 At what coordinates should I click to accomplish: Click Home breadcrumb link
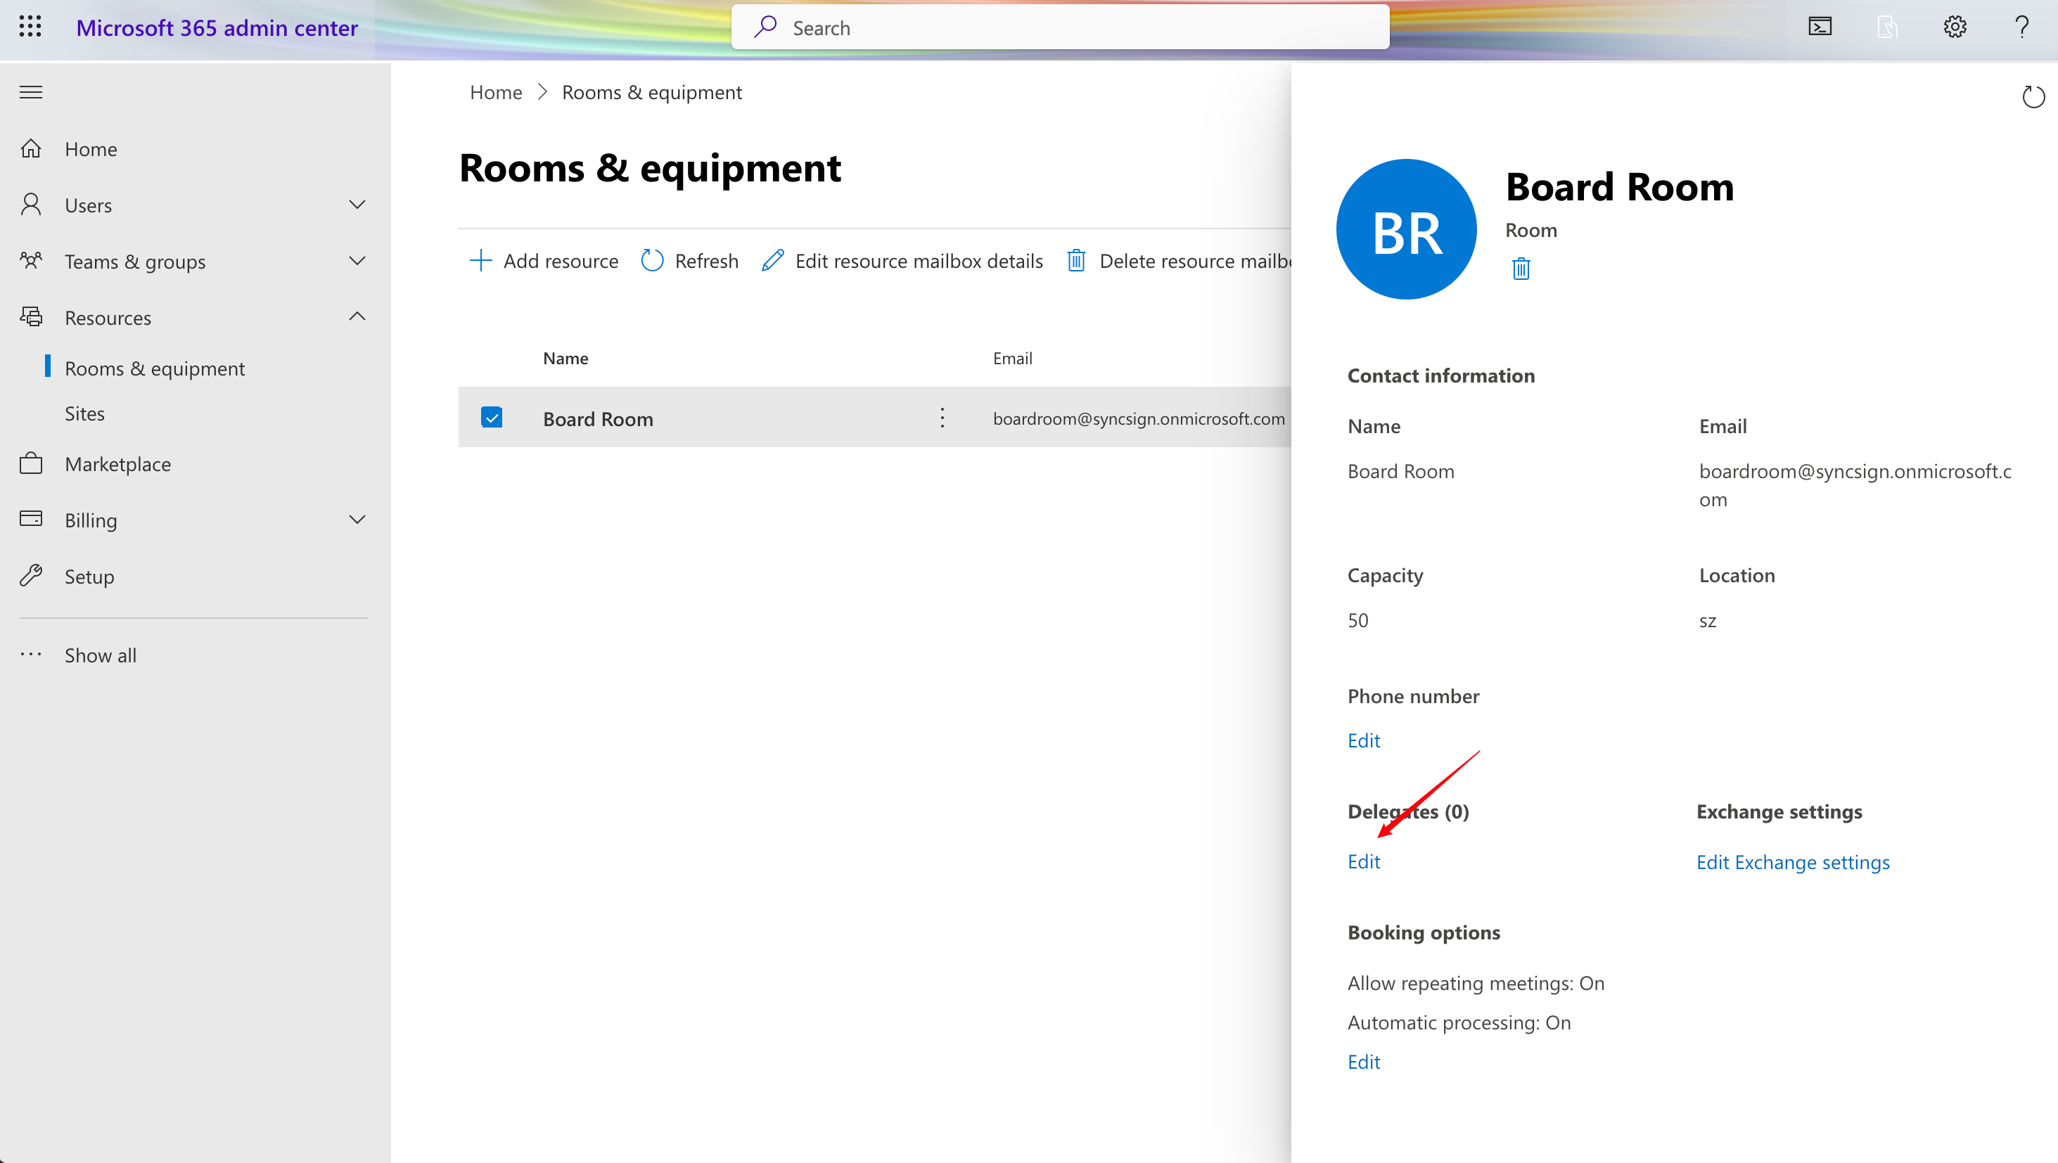pos(495,92)
